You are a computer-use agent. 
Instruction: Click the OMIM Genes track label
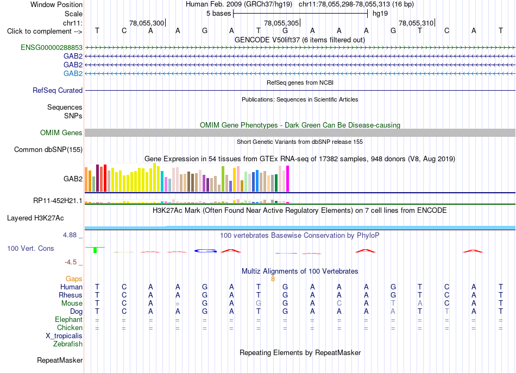(x=61, y=132)
